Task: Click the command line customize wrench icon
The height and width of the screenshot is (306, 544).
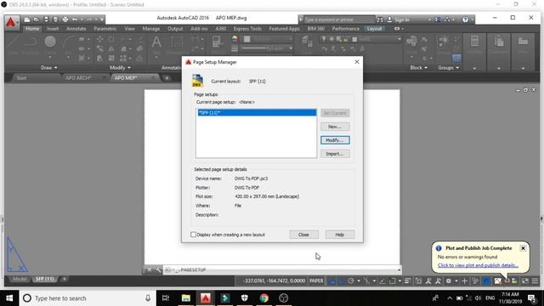Action: pos(158,269)
